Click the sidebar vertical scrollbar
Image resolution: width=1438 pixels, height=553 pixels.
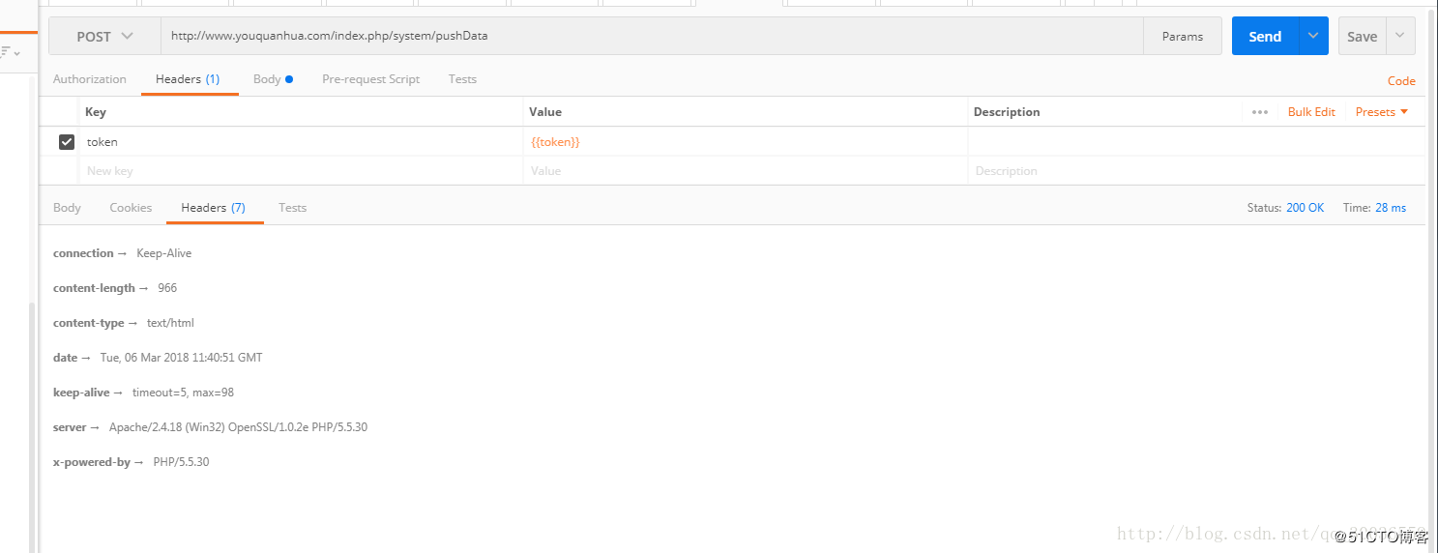coord(31,425)
